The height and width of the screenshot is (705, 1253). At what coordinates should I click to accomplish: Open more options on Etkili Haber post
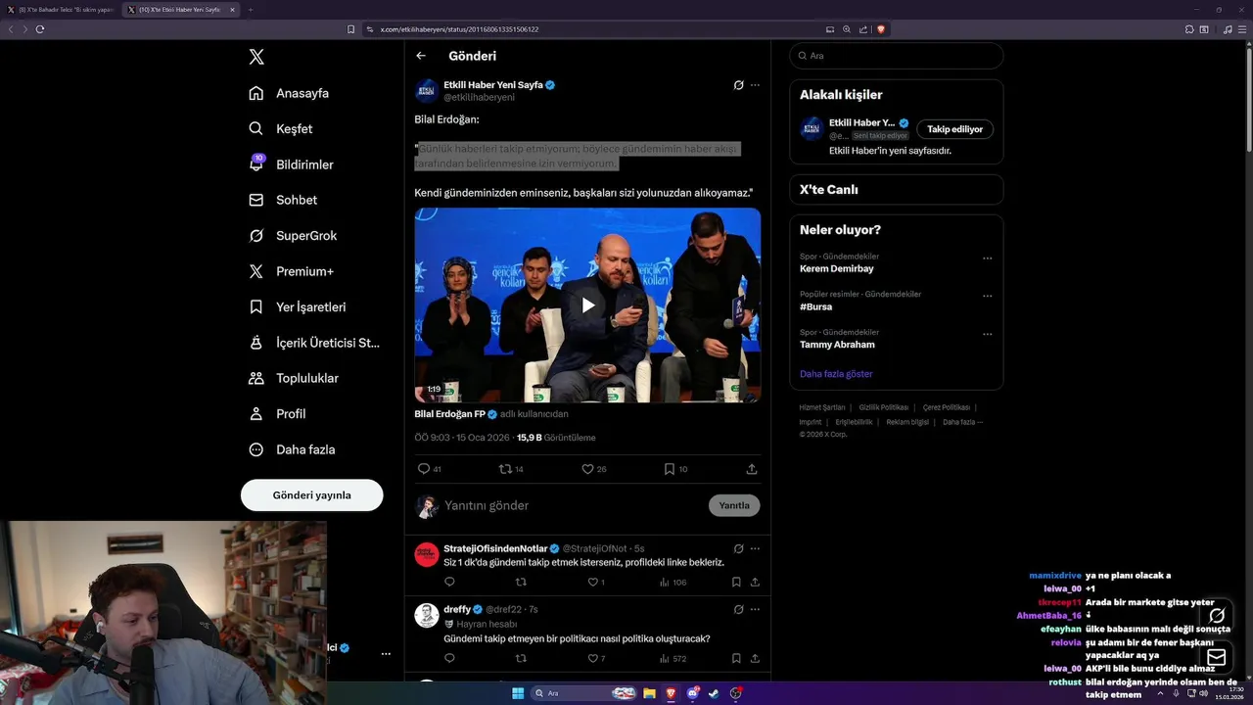point(755,85)
